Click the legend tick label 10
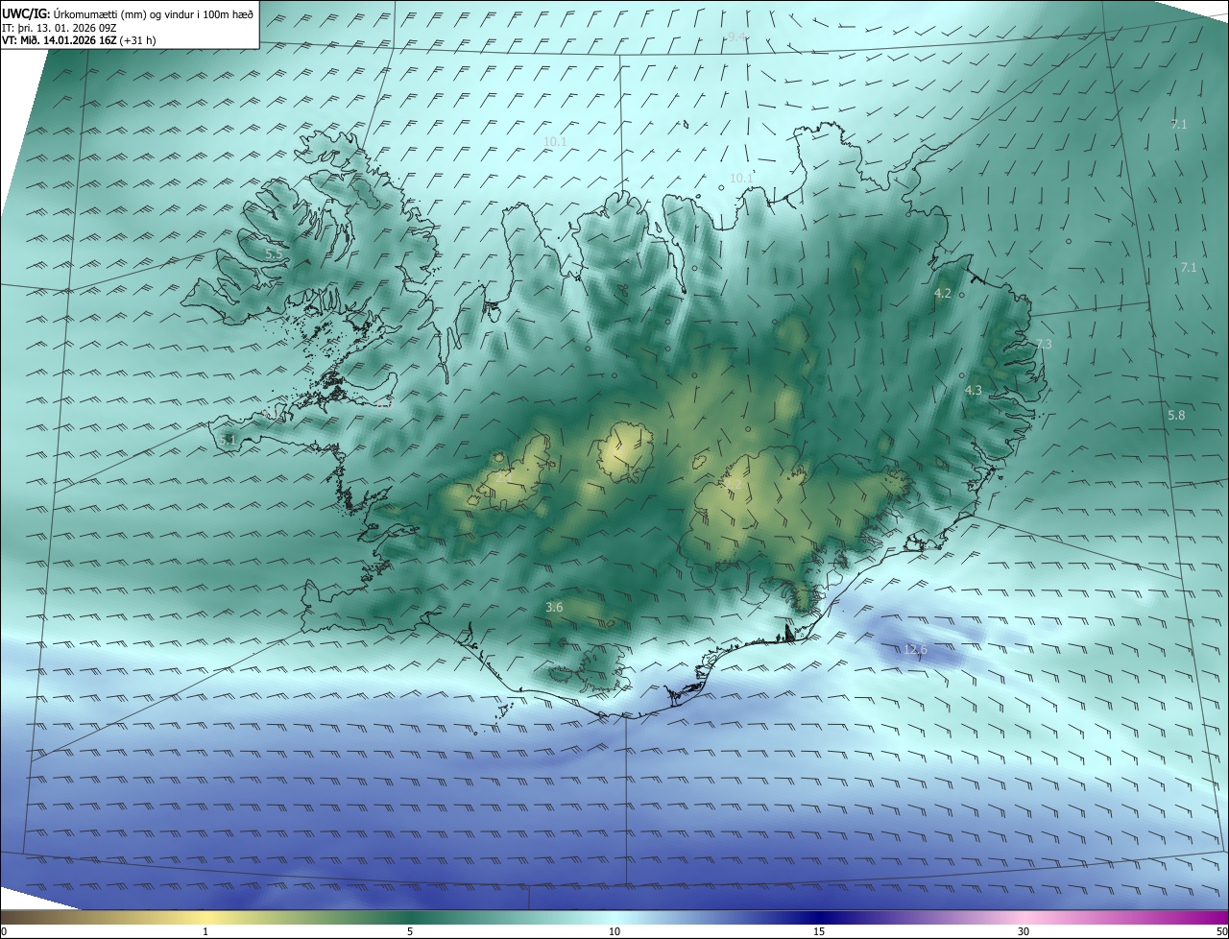Screen dimensions: 1229x939 pos(614,932)
